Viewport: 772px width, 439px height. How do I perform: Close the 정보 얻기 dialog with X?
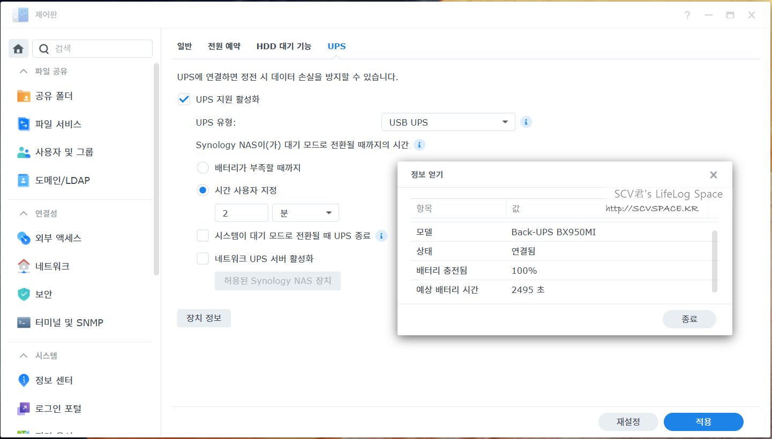click(x=713, y=175)
